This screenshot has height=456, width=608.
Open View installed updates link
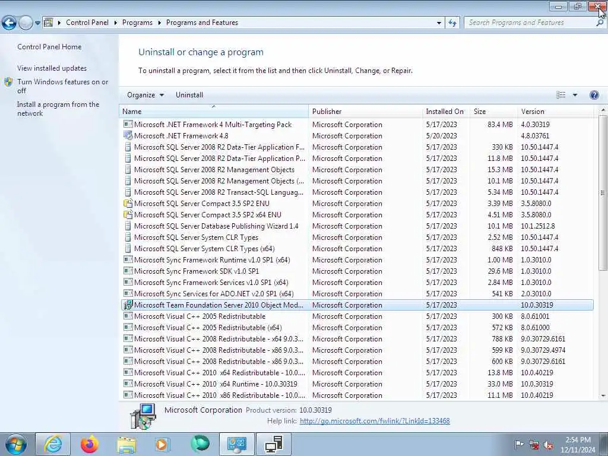[x=52, y=68]
